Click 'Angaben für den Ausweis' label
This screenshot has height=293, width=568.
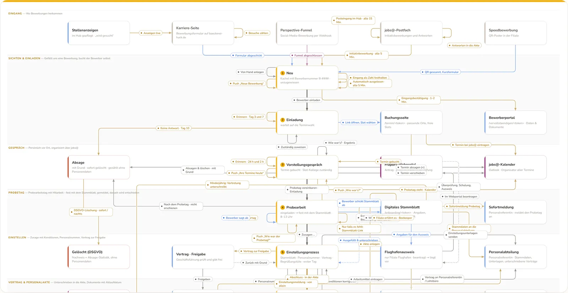411,234
